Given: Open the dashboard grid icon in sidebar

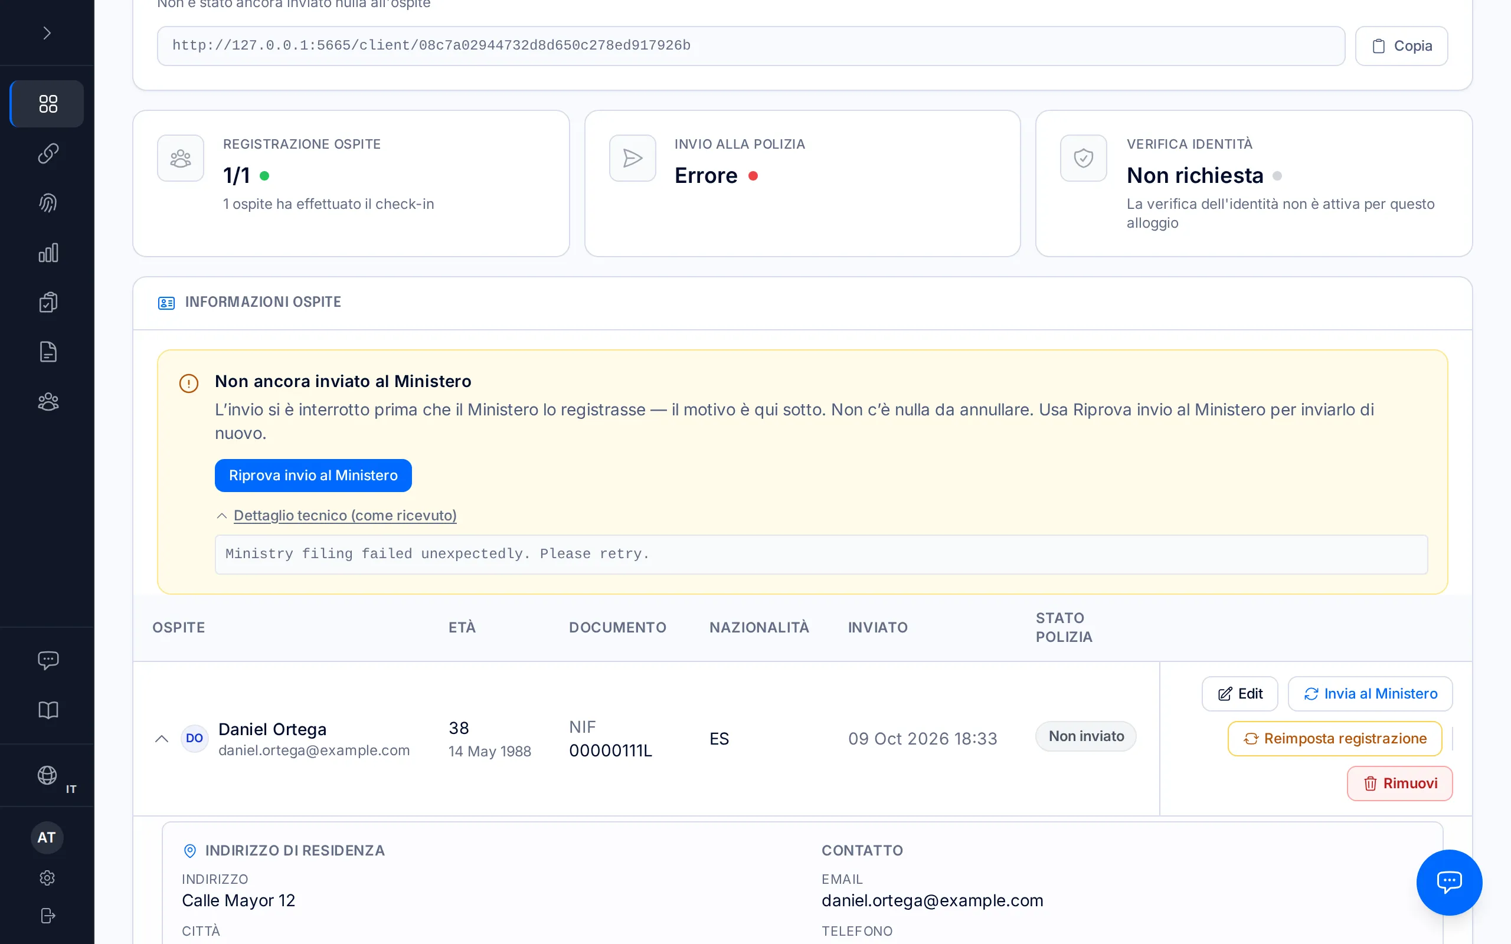Looking at the screenshot, I should pos(48,104).
